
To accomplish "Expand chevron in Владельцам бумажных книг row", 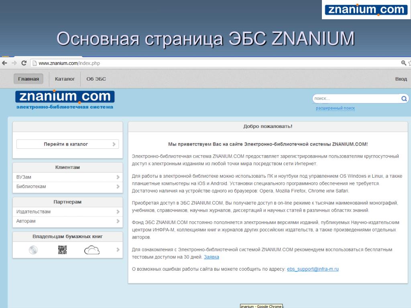I will click(x=118, y=250).
